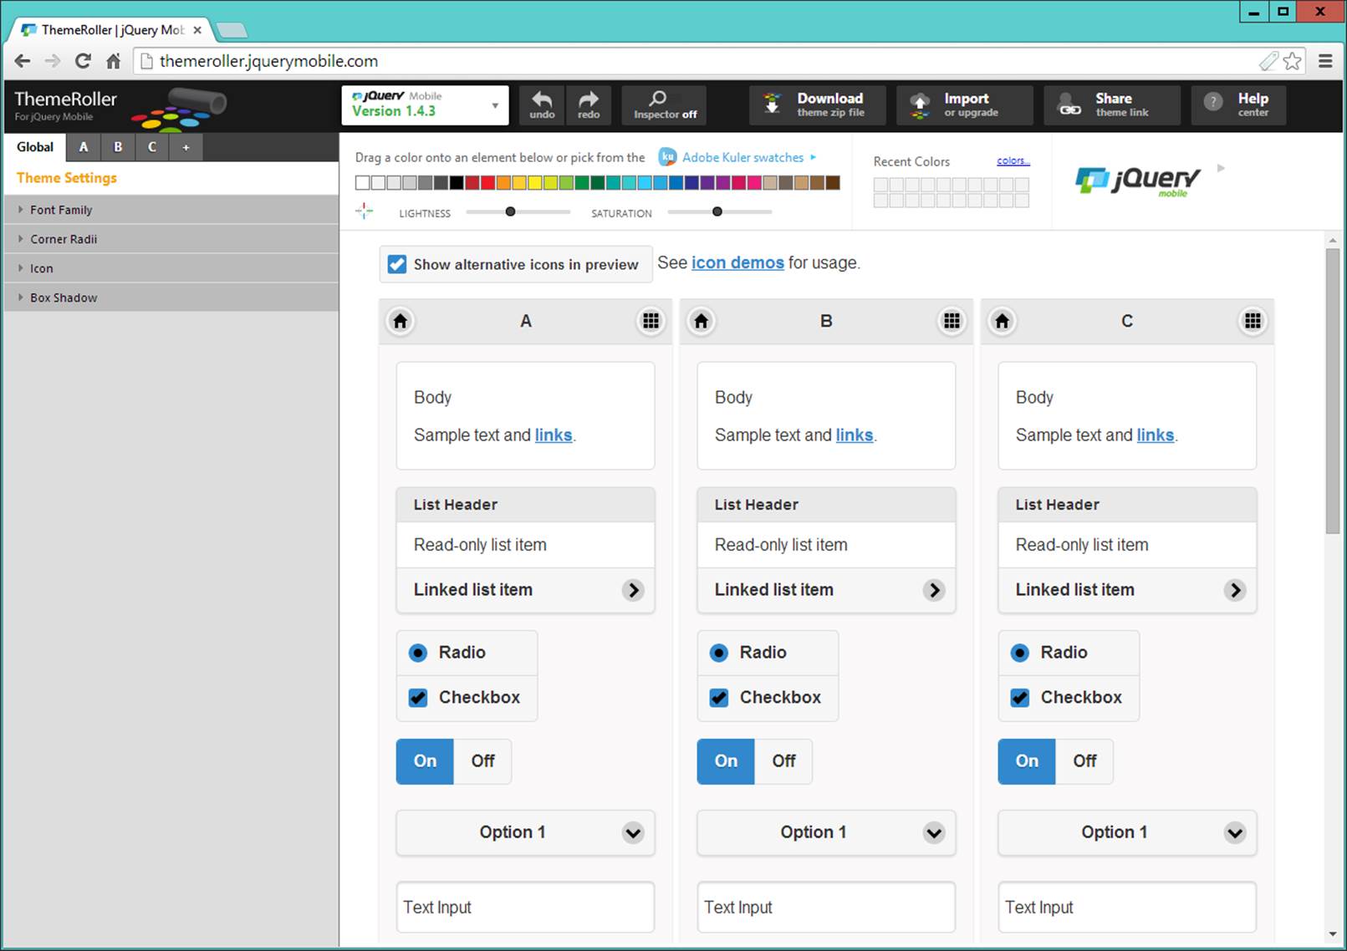Open the Chrome hamburger menu

point(1325,61)
